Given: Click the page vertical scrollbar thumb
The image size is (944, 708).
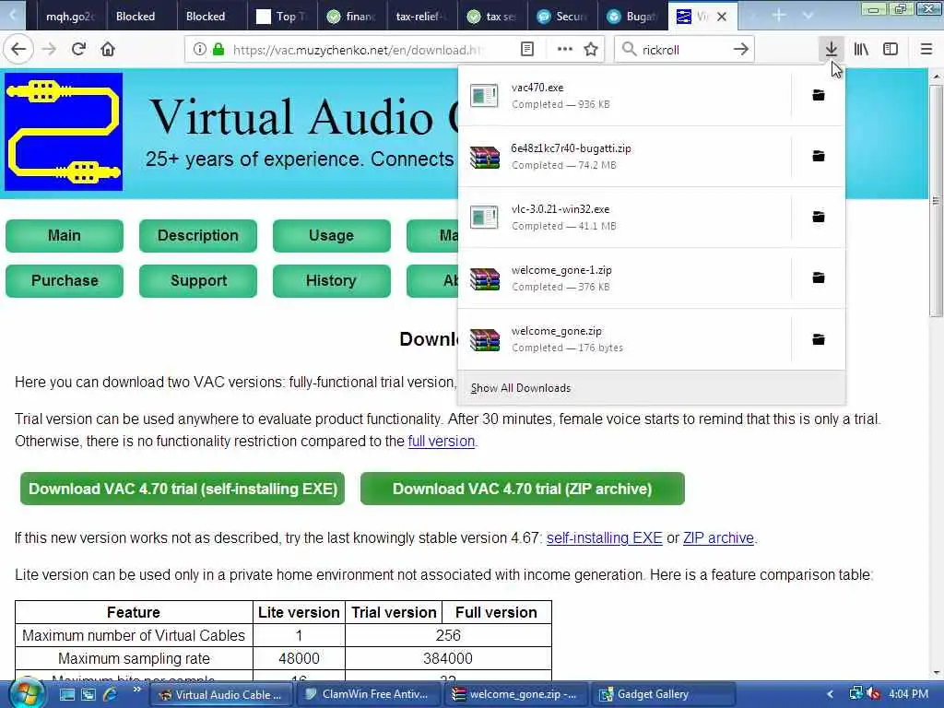Looking at the screenshot, I should 936,200.
